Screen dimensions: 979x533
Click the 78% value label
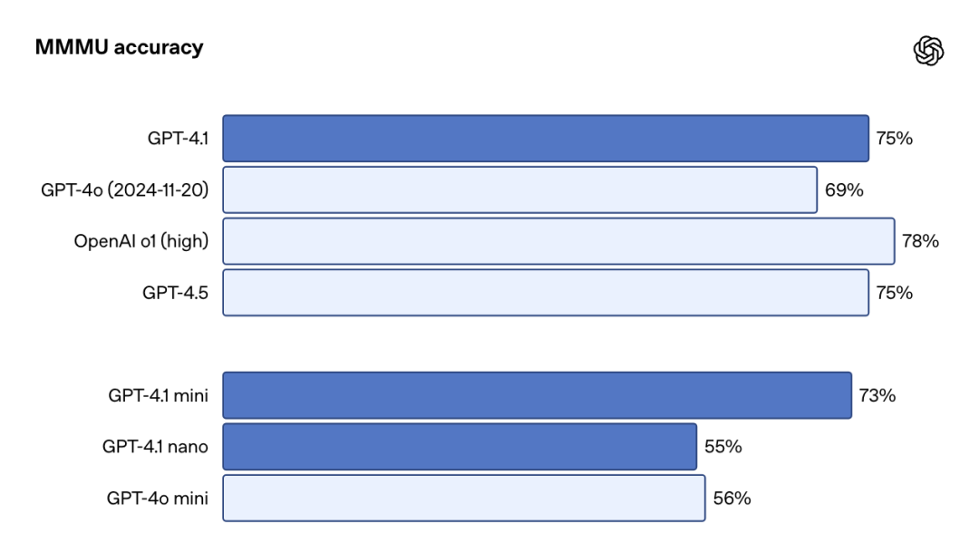pos(920,241)
